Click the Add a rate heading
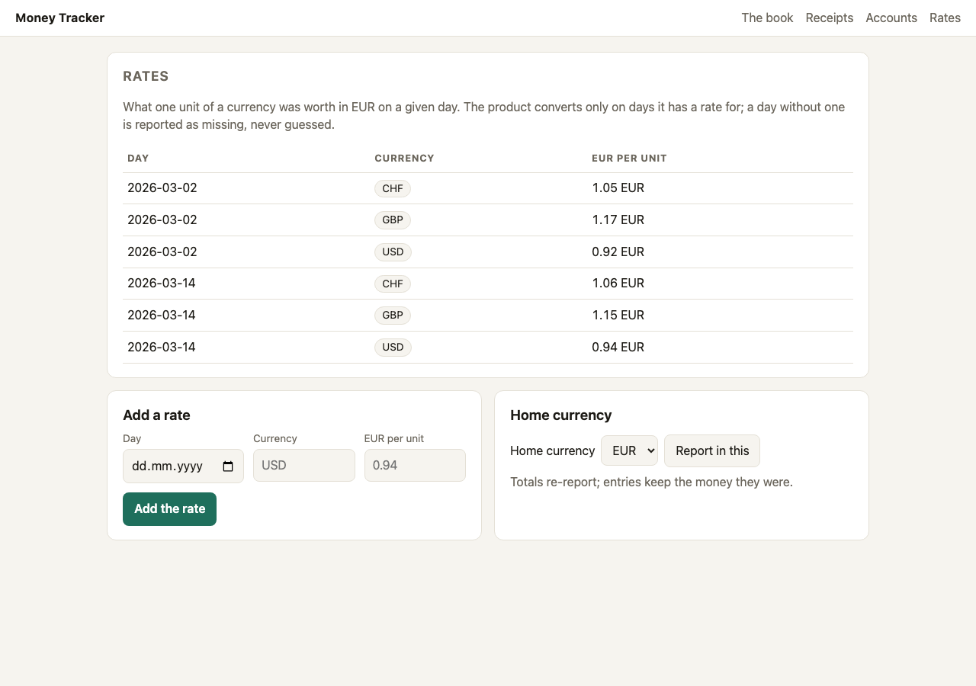976x686 pixels. tap(156, 415)
